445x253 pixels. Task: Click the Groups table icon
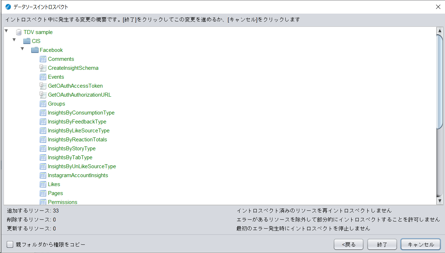click(43, 104)
